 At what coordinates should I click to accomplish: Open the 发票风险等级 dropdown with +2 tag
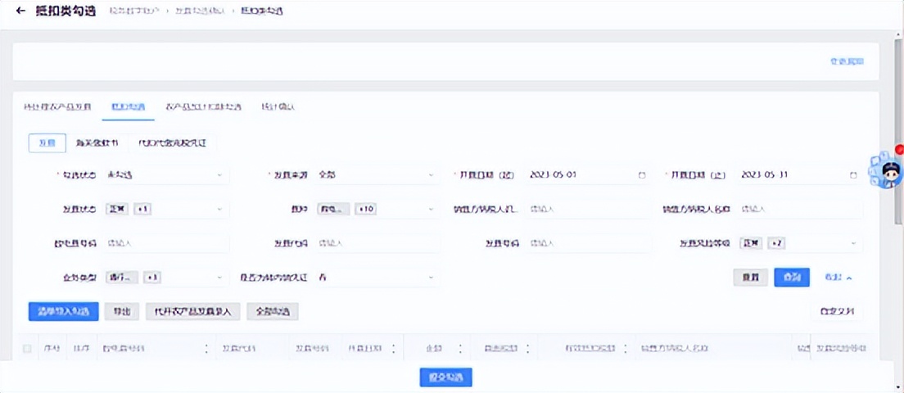pos(800,244)
